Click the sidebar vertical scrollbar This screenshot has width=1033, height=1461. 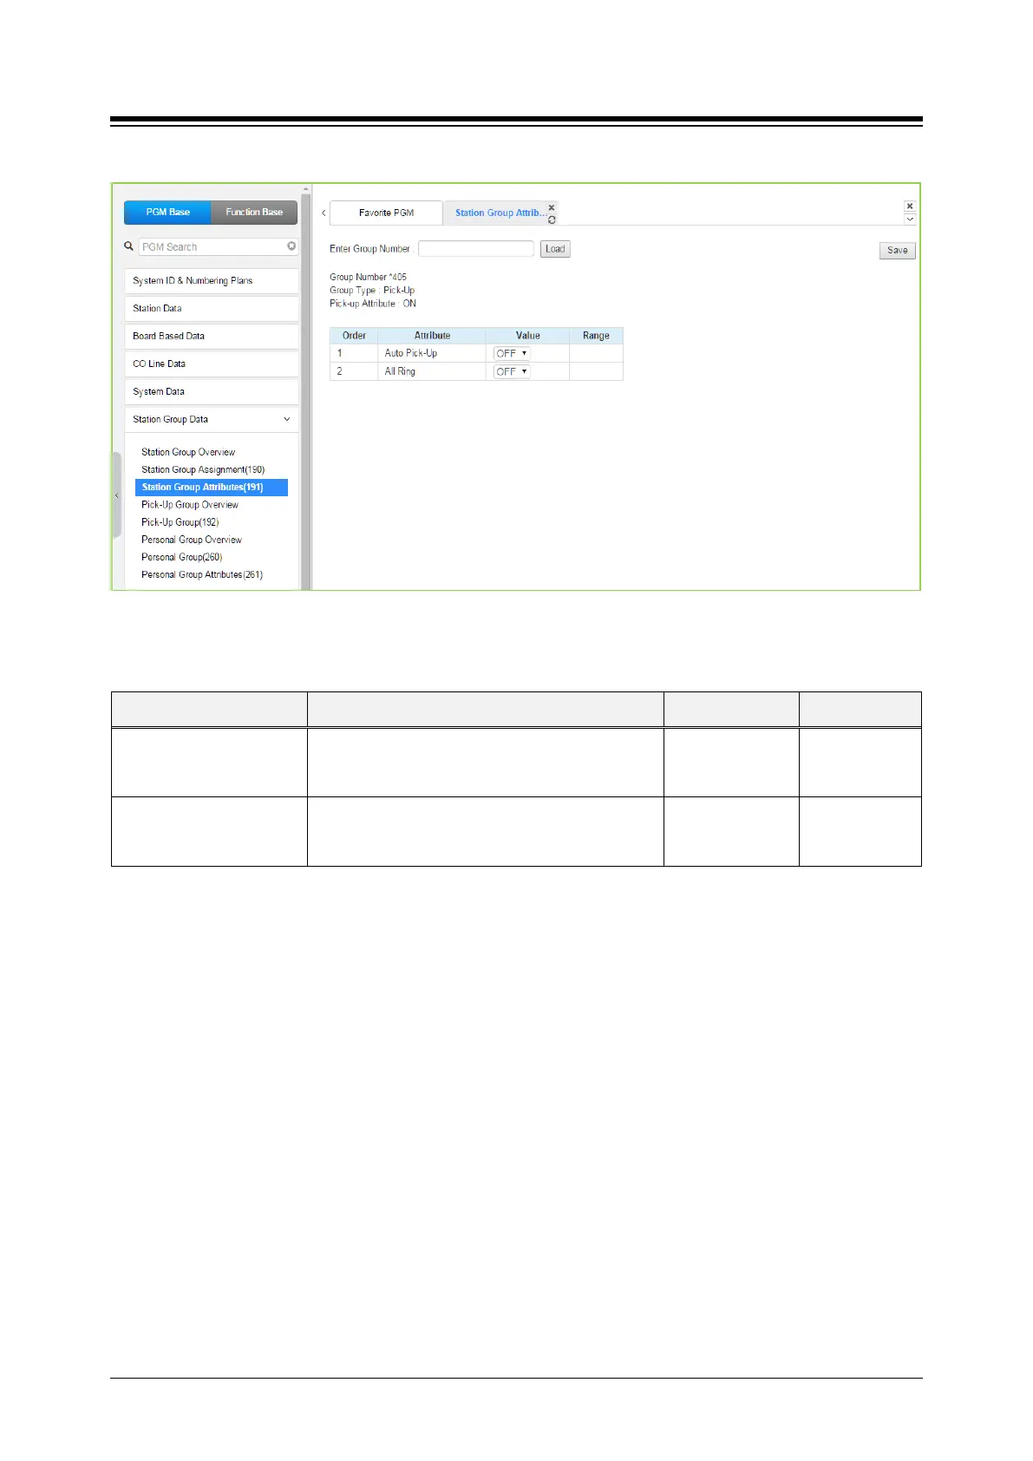[305, 390]
